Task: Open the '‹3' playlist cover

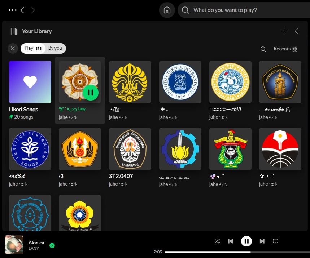Action: pyautogui.click(x=80, y=149)
